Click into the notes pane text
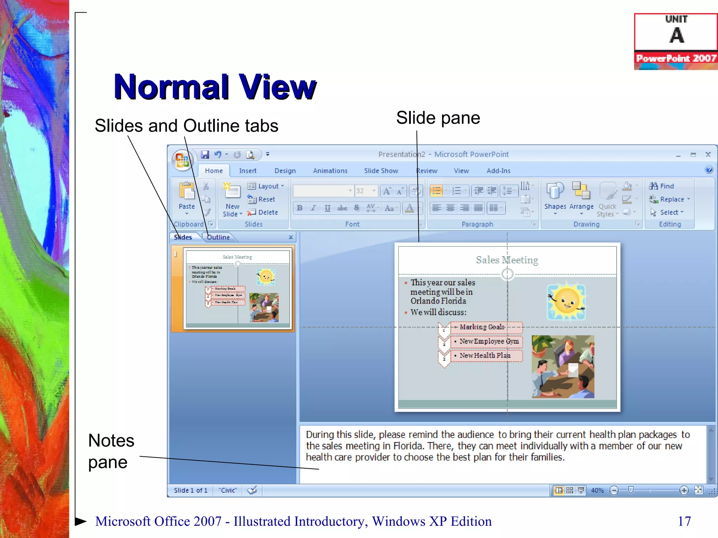This screenshot has height=538, width=718. (497, 446)
